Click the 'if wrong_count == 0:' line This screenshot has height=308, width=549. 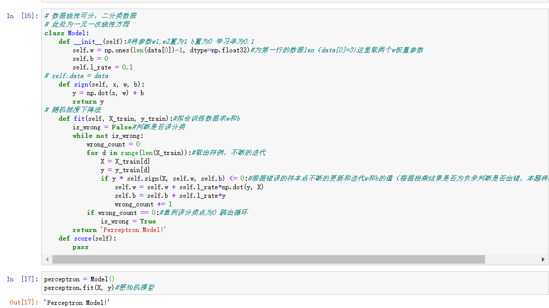coord(167,213)
